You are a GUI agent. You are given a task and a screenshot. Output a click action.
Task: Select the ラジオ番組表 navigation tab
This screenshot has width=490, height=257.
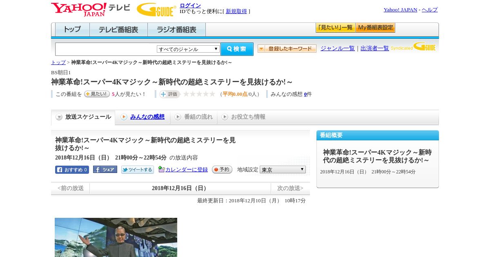pos(176,30)
